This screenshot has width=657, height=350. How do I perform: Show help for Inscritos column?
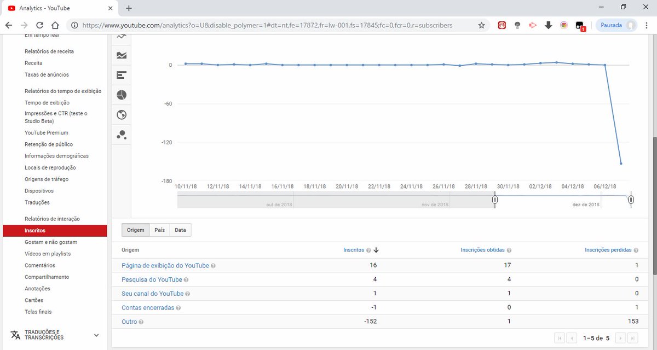[x=368, y=250]
